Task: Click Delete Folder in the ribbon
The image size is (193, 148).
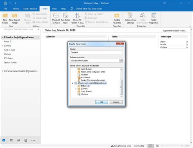Action: 40,22
